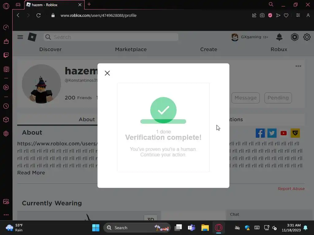Click the Report Abuse link
The height and width of the screenshot is (235, 314).
pyautogui.click(x=291, y=188)
